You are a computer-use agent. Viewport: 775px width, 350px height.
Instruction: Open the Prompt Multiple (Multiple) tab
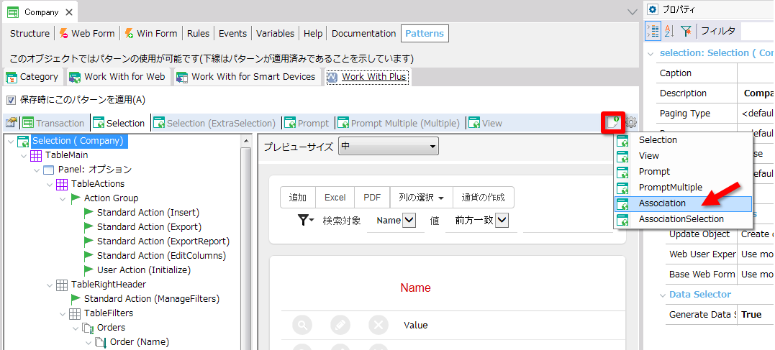tap(399, 124)
